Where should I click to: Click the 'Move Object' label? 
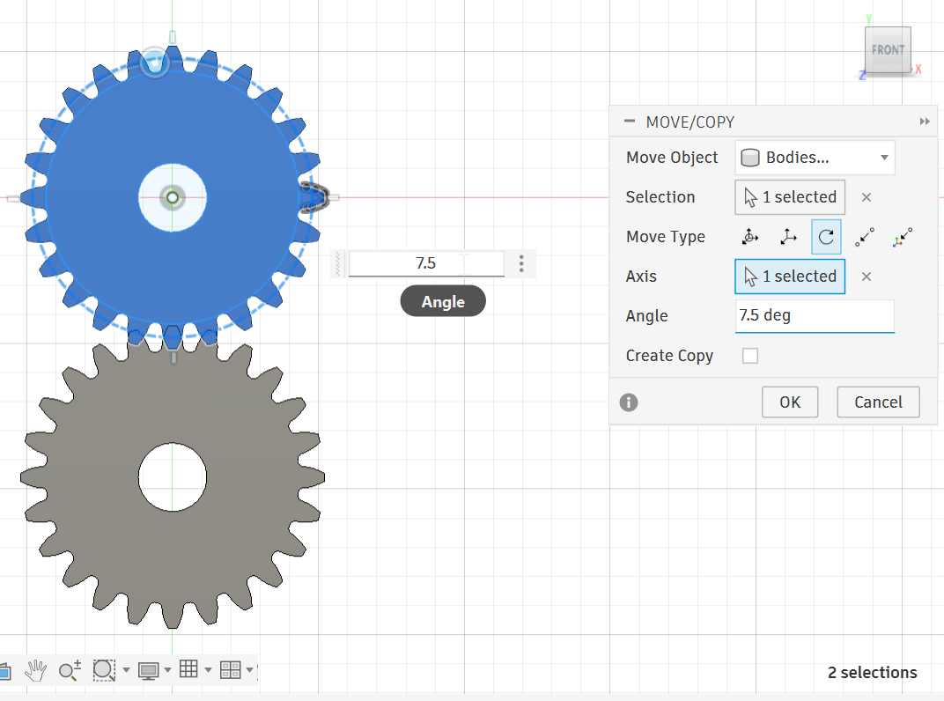pos(672,158)
